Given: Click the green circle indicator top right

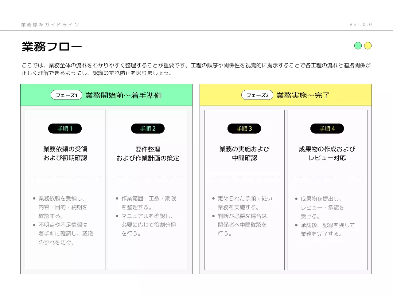Looking at the screenshot, I should point(358,45).
